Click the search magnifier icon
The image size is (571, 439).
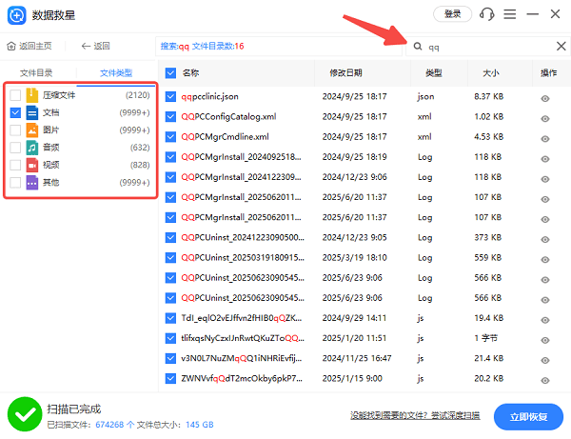tap(417, 46)
